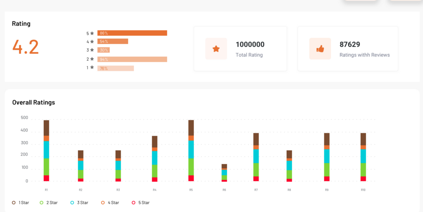Toggle the 5 Star legend series
Screen dimensions: 423x212
click(x=140, y=203)
